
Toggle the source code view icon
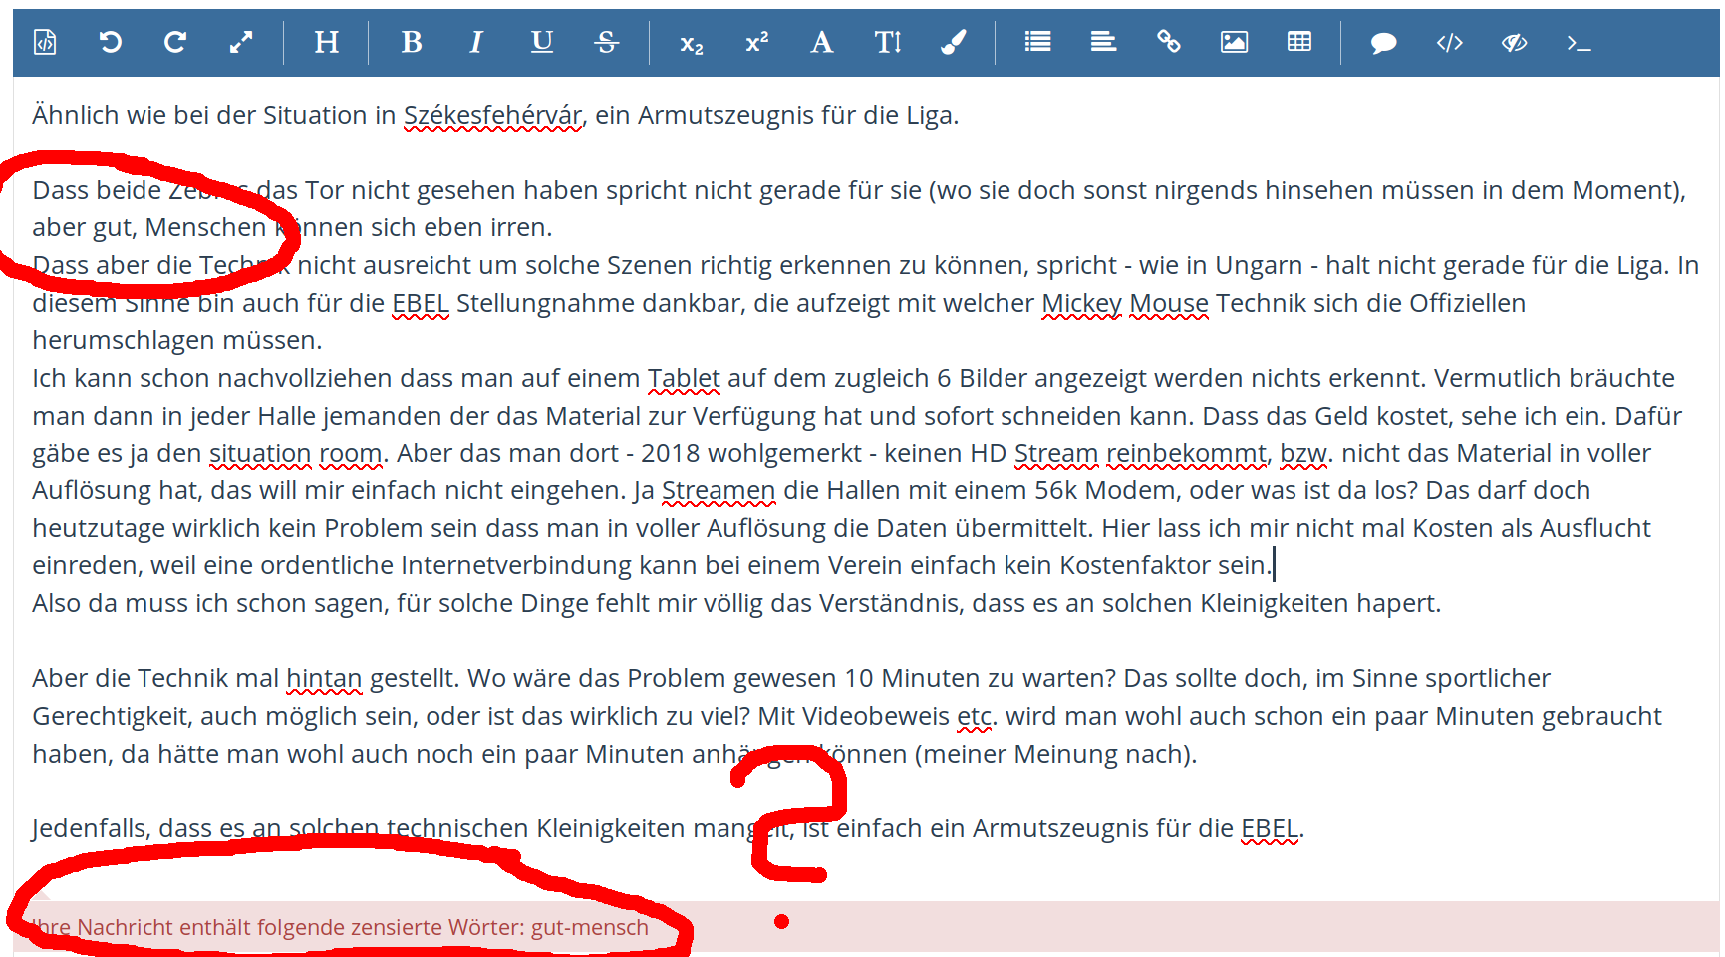click(x=45, y=42)
